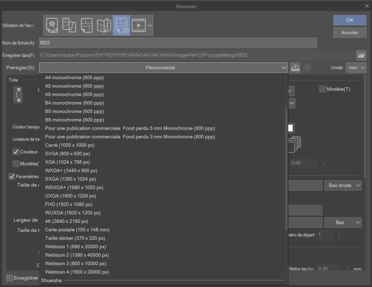This screenshot has width=372, height=287.
Task: Select the Comic usage icon
Action: coord(86,25)
